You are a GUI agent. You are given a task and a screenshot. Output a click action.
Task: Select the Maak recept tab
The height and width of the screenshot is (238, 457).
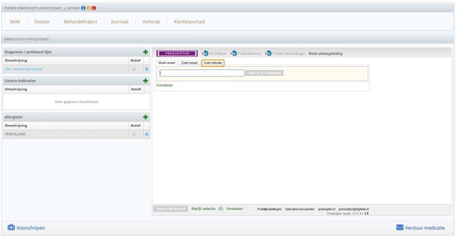point(167,63)
